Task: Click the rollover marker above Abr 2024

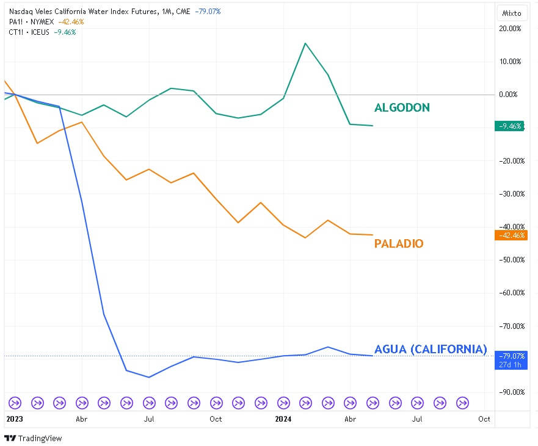Action: [x=351, y=403]
